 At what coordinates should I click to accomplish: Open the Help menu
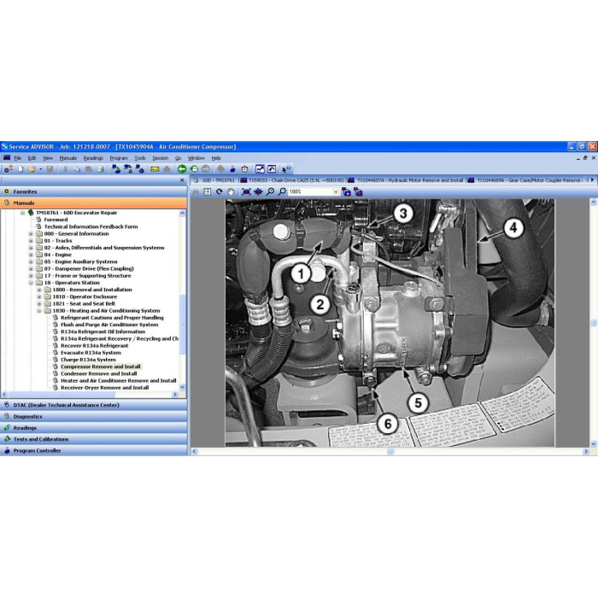(216, 158)
